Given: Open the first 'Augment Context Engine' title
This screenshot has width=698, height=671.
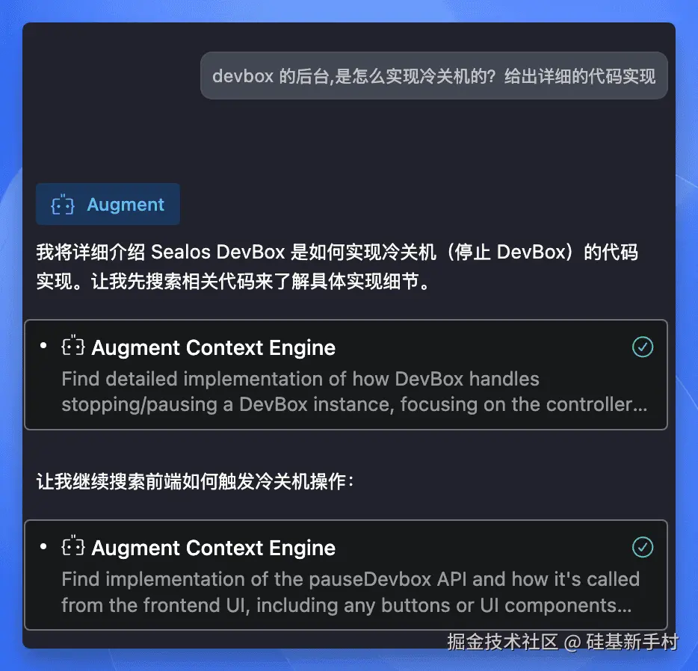Looking at the screenshot, I should (213, 347).
